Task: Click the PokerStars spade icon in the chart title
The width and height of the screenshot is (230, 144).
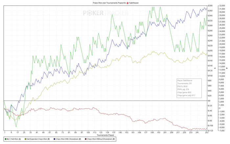Action: pos(127,3)
